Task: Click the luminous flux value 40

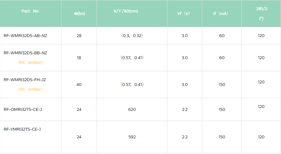Action: pos(79,85)
